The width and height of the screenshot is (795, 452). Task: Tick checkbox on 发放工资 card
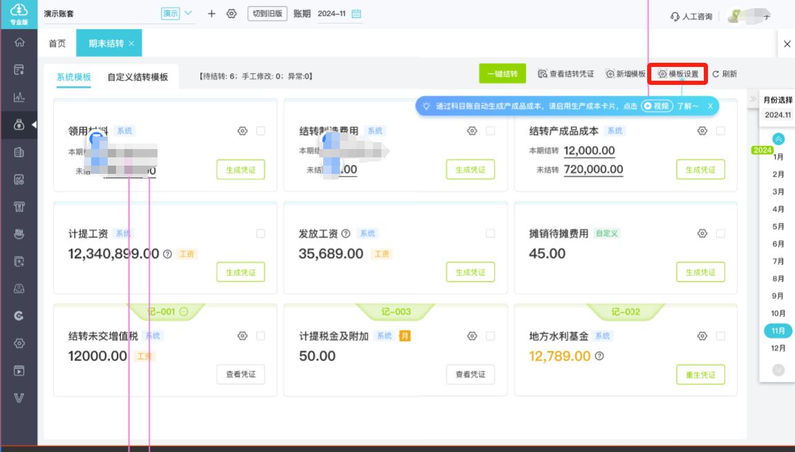point(490,234)
